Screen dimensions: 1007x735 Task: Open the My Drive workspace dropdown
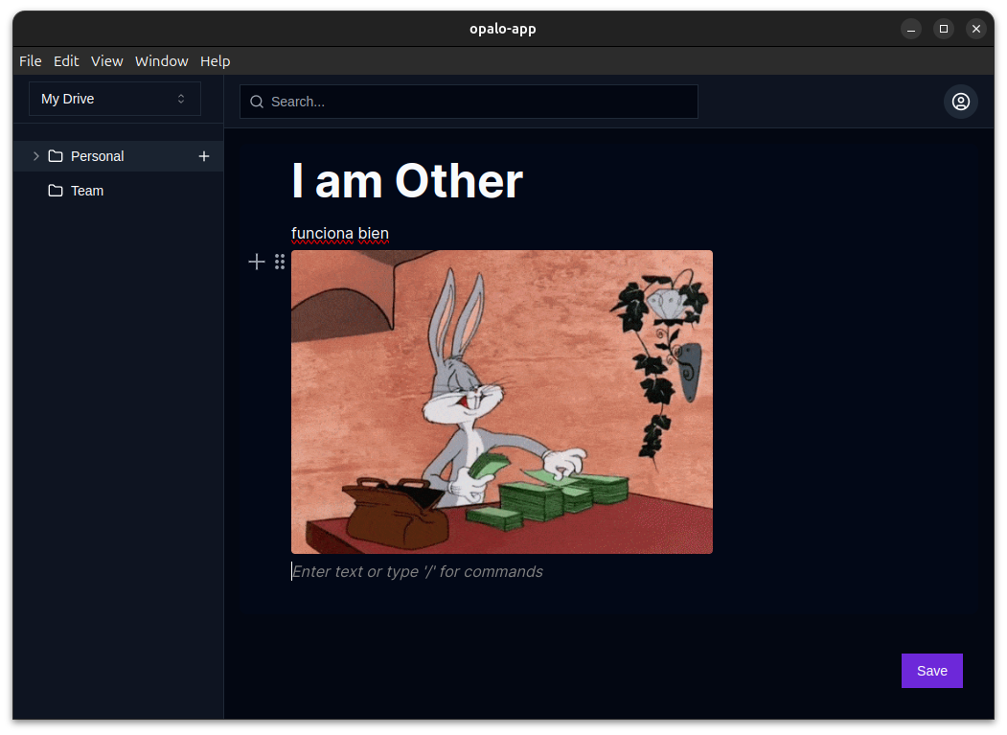(x=115, y=99)
